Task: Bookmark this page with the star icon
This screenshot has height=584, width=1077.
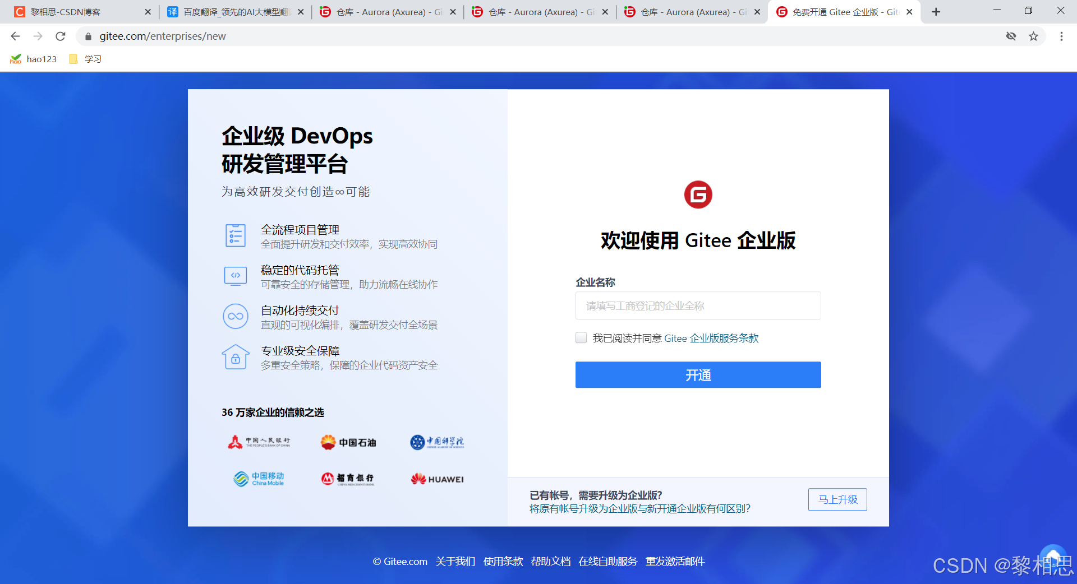Action: click(1033, 36)
